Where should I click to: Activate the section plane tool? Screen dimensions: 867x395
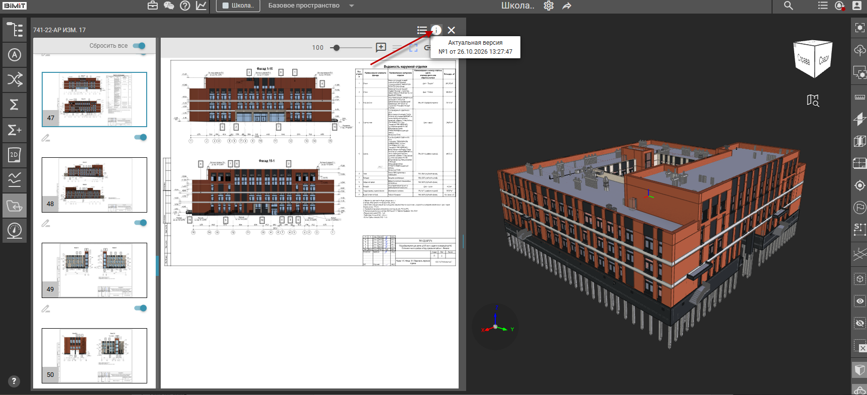[859, 119]
